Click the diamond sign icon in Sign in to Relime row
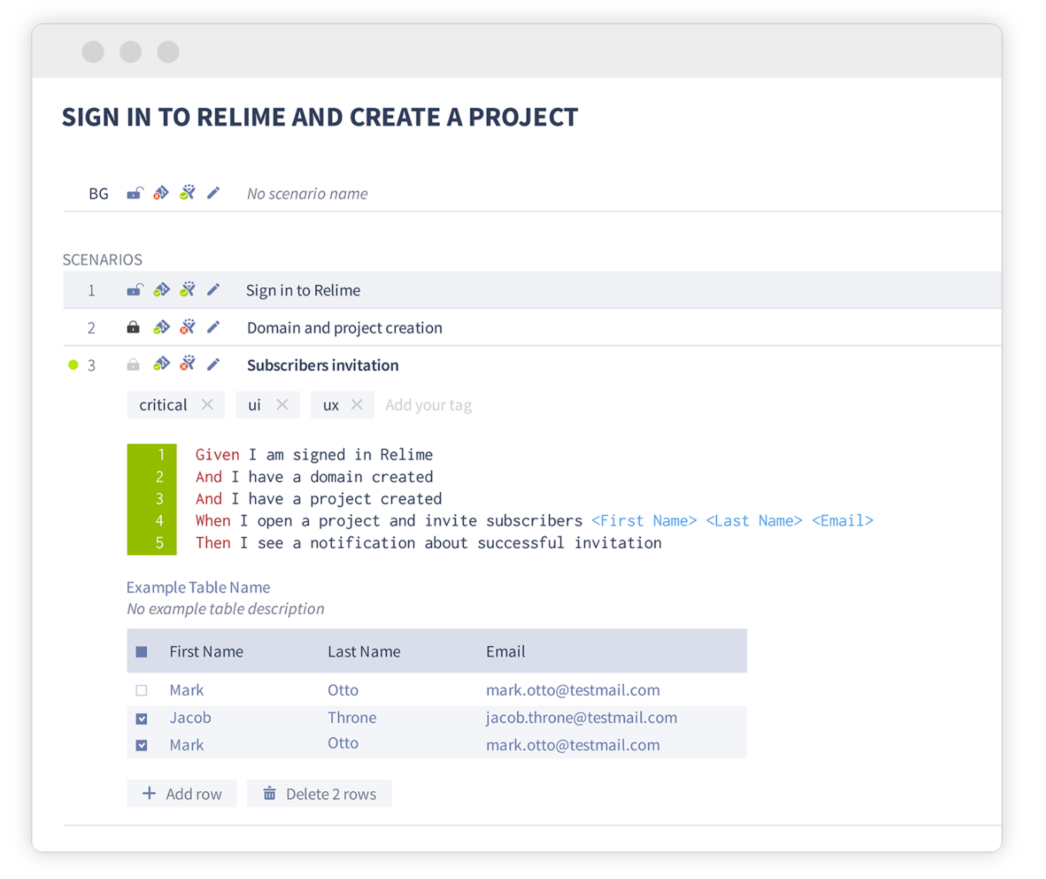Screen dimensions: 1046x879 [x=161, y=290]
